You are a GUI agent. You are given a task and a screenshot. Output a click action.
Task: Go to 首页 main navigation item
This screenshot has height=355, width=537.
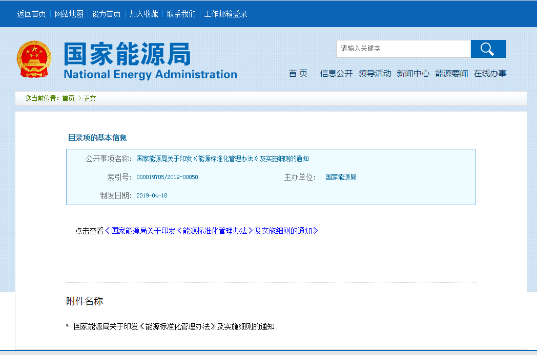pyautogui.click(x=298, y=74)
